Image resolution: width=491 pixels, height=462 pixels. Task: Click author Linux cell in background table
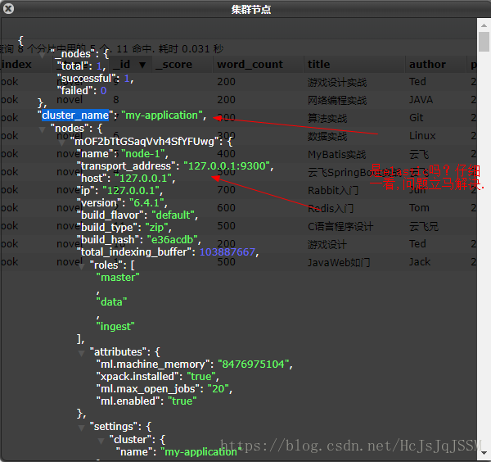click(422, 136)
